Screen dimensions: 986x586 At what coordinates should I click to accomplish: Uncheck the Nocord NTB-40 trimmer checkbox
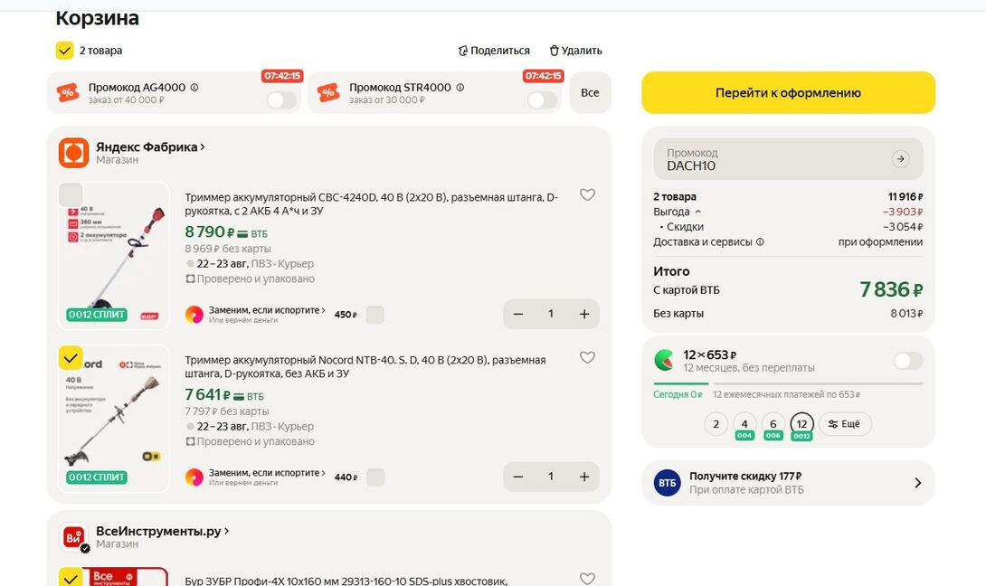pyautogui.click(x=71, y=358)
